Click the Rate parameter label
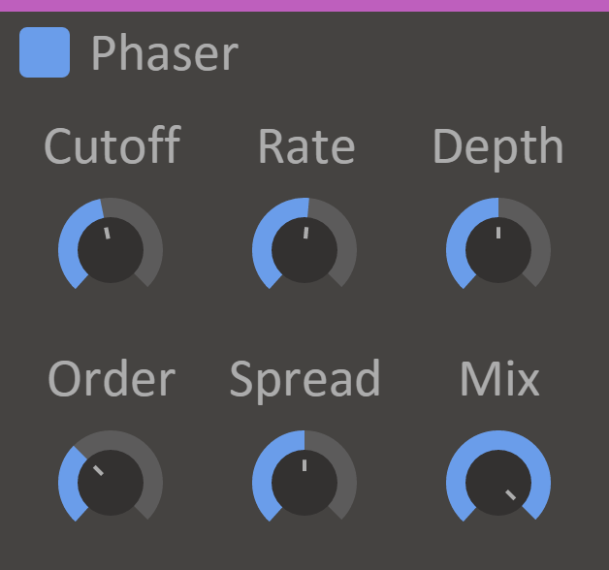 click(305, 146)
